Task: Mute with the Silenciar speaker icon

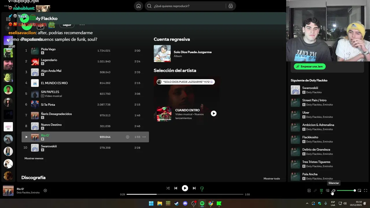Action: [334, 191]
